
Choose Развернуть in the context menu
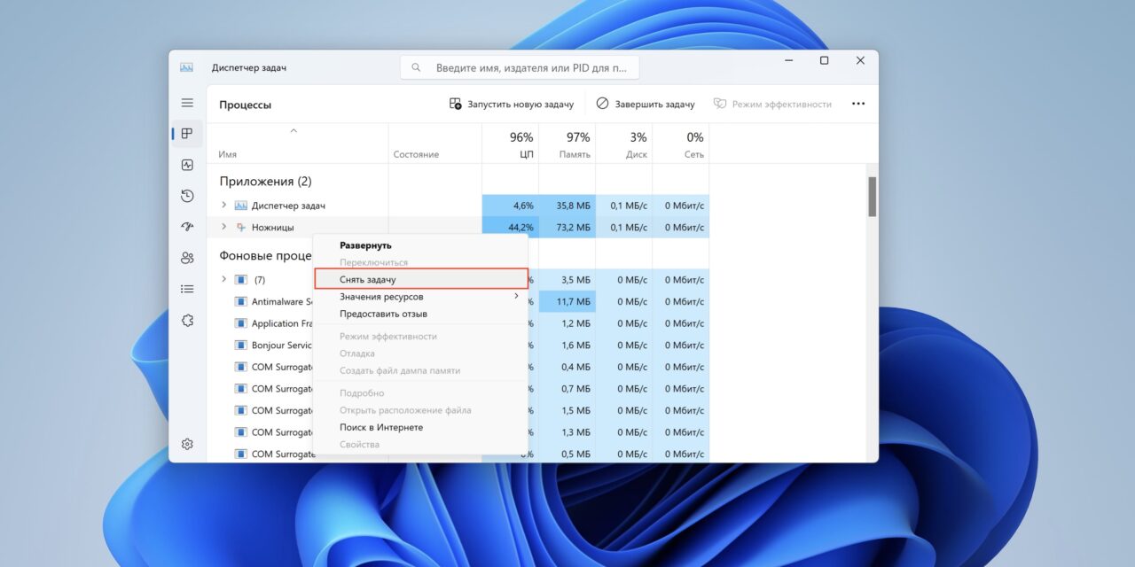coord(365,245)
